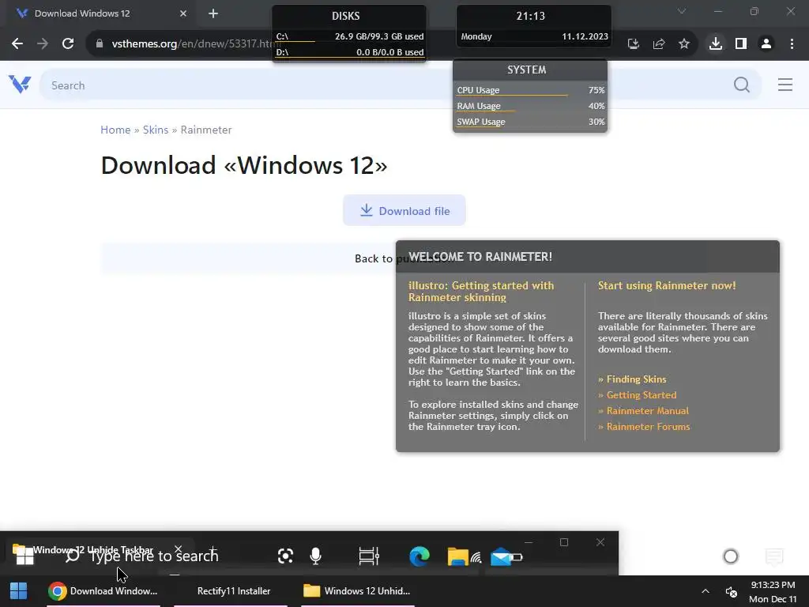The width and height of the screenshot is (809, 607).
Task: Bookmark this page with star icon
Action: [684, 44]
